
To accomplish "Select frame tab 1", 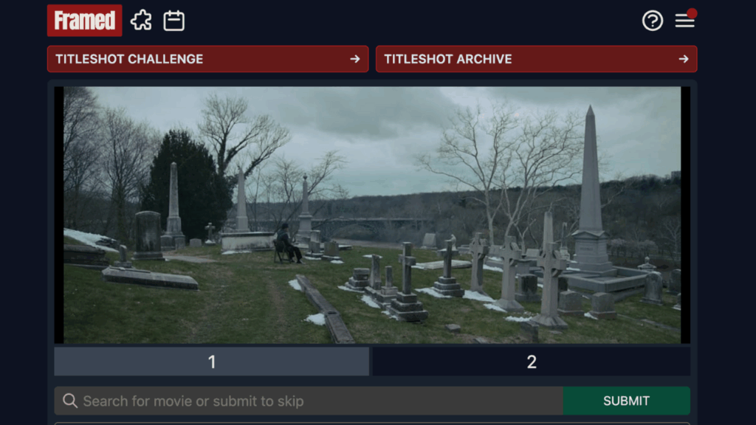I will tap(211, 362).
